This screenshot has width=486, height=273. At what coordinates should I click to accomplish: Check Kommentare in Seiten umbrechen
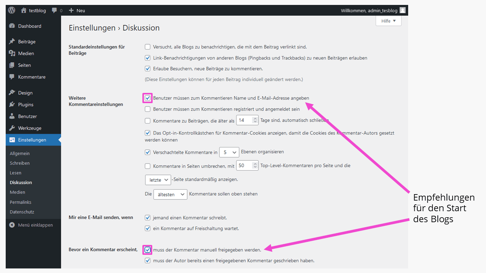coord(148,166)
